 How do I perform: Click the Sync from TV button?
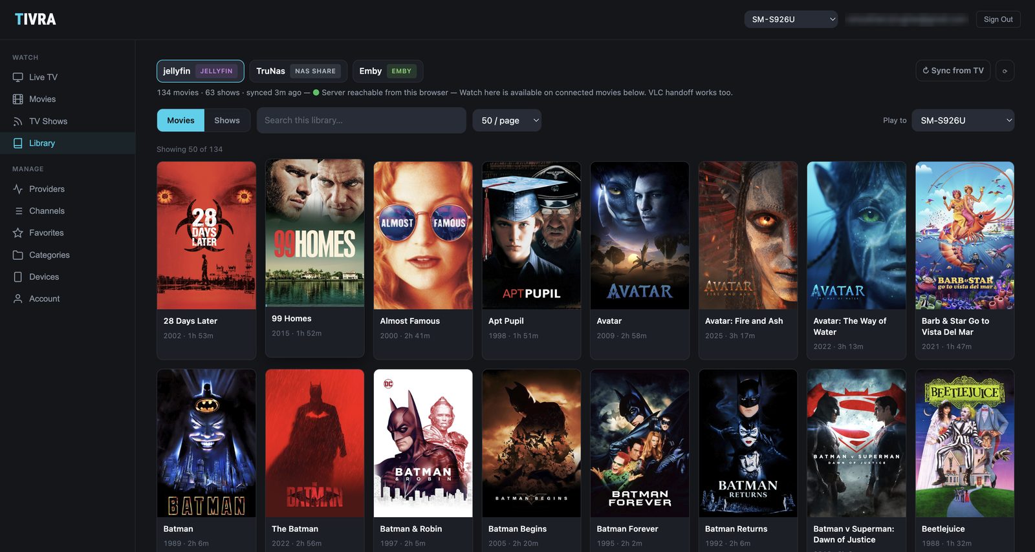(x=953, y=70)
